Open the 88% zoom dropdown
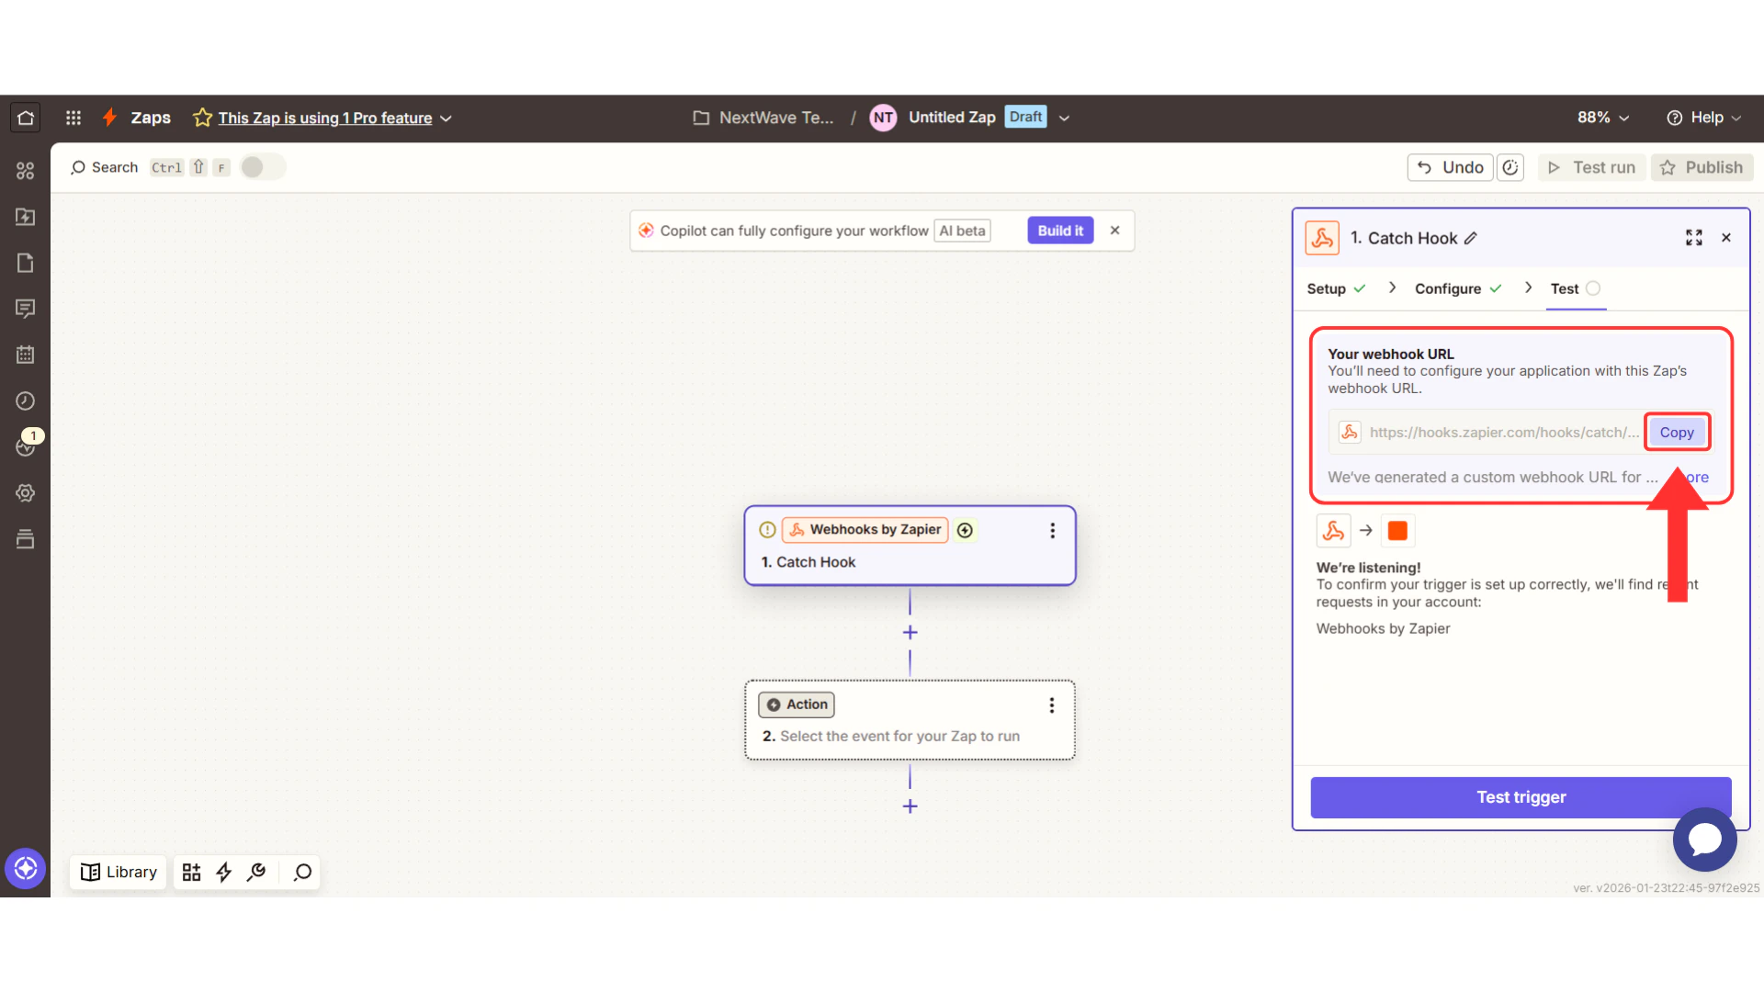 coord(1602,118)
